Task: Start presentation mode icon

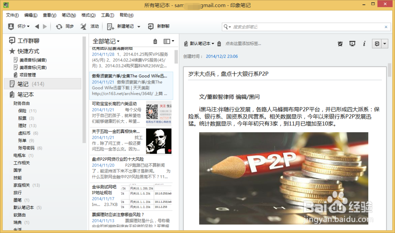Action: (x=352, y=43)
